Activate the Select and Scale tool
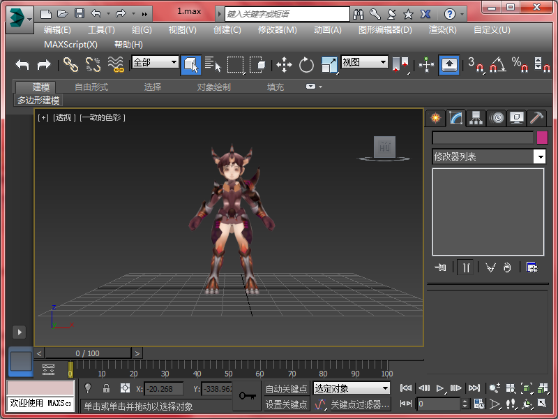This screenshot has width=558, height=419. [329, 65]
